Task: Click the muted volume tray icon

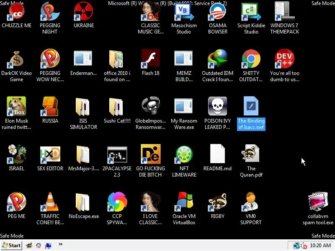Action: pos(304,246)
